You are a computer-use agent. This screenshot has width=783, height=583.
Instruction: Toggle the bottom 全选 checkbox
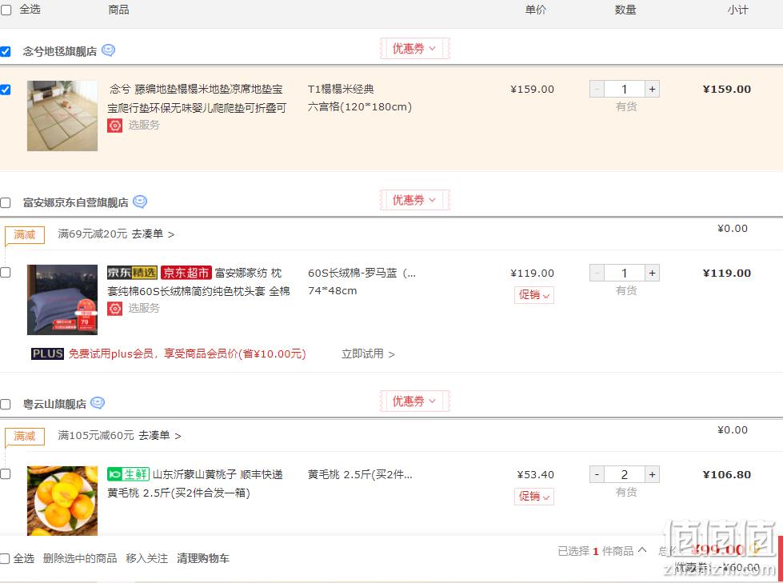tap(5, 558)
